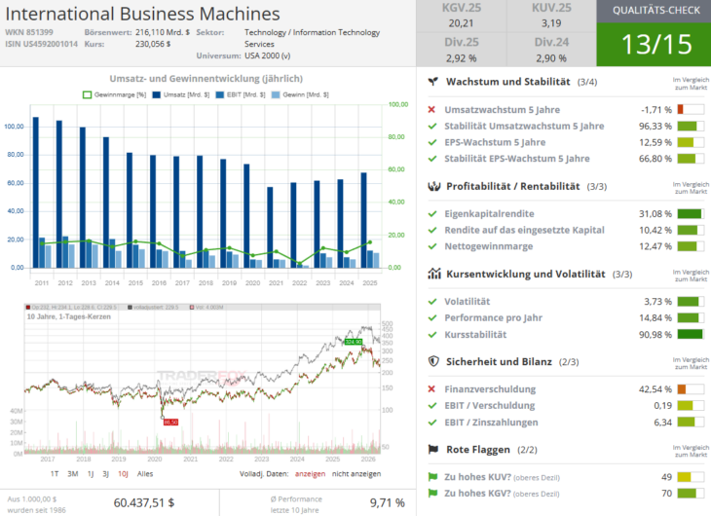Click the Finanzverschuldung comparison bar
Screen dimensions: 711x516
tap(691, 389)
